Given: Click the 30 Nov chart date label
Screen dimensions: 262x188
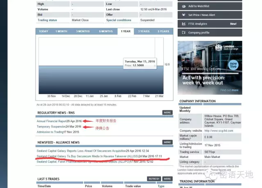Looking at the screenshot, I should pos(52,96).
